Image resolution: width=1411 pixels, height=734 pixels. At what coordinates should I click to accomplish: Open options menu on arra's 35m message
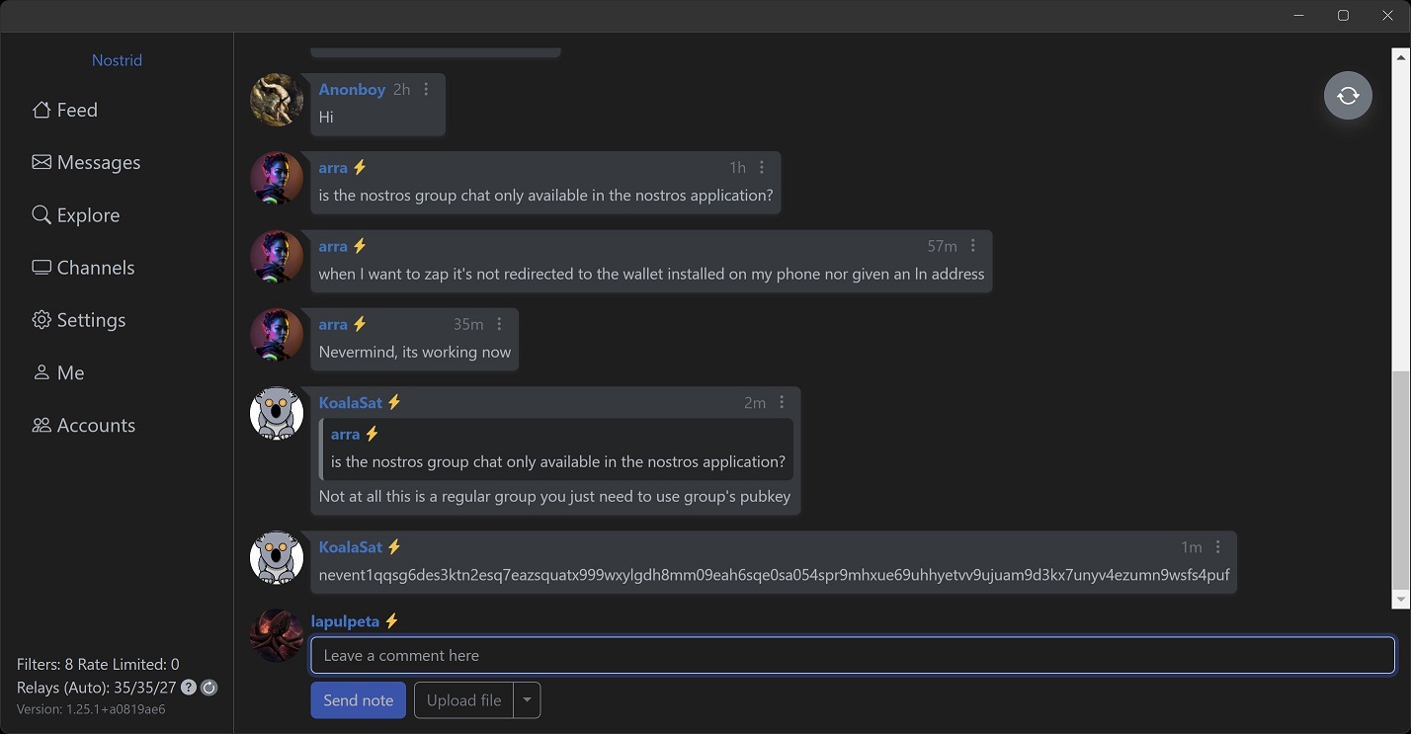[499, 324]
